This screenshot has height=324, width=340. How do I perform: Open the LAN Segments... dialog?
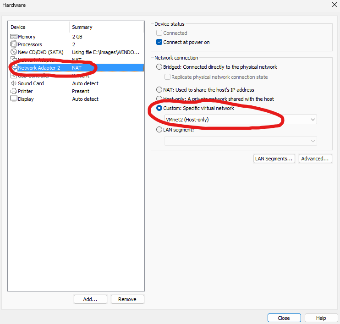[x=274, y=159]
